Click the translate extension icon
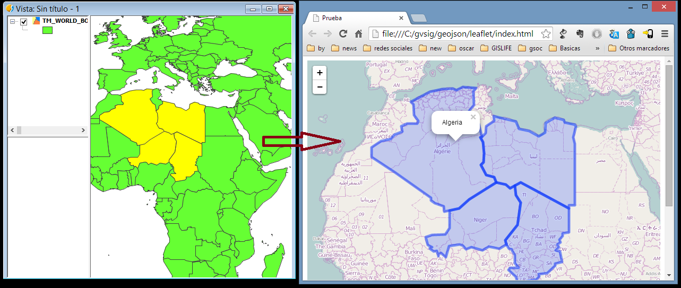 tap(614, 34)
